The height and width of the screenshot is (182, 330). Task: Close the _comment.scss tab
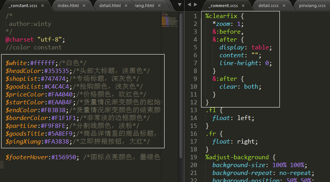(x=243, y=6)
